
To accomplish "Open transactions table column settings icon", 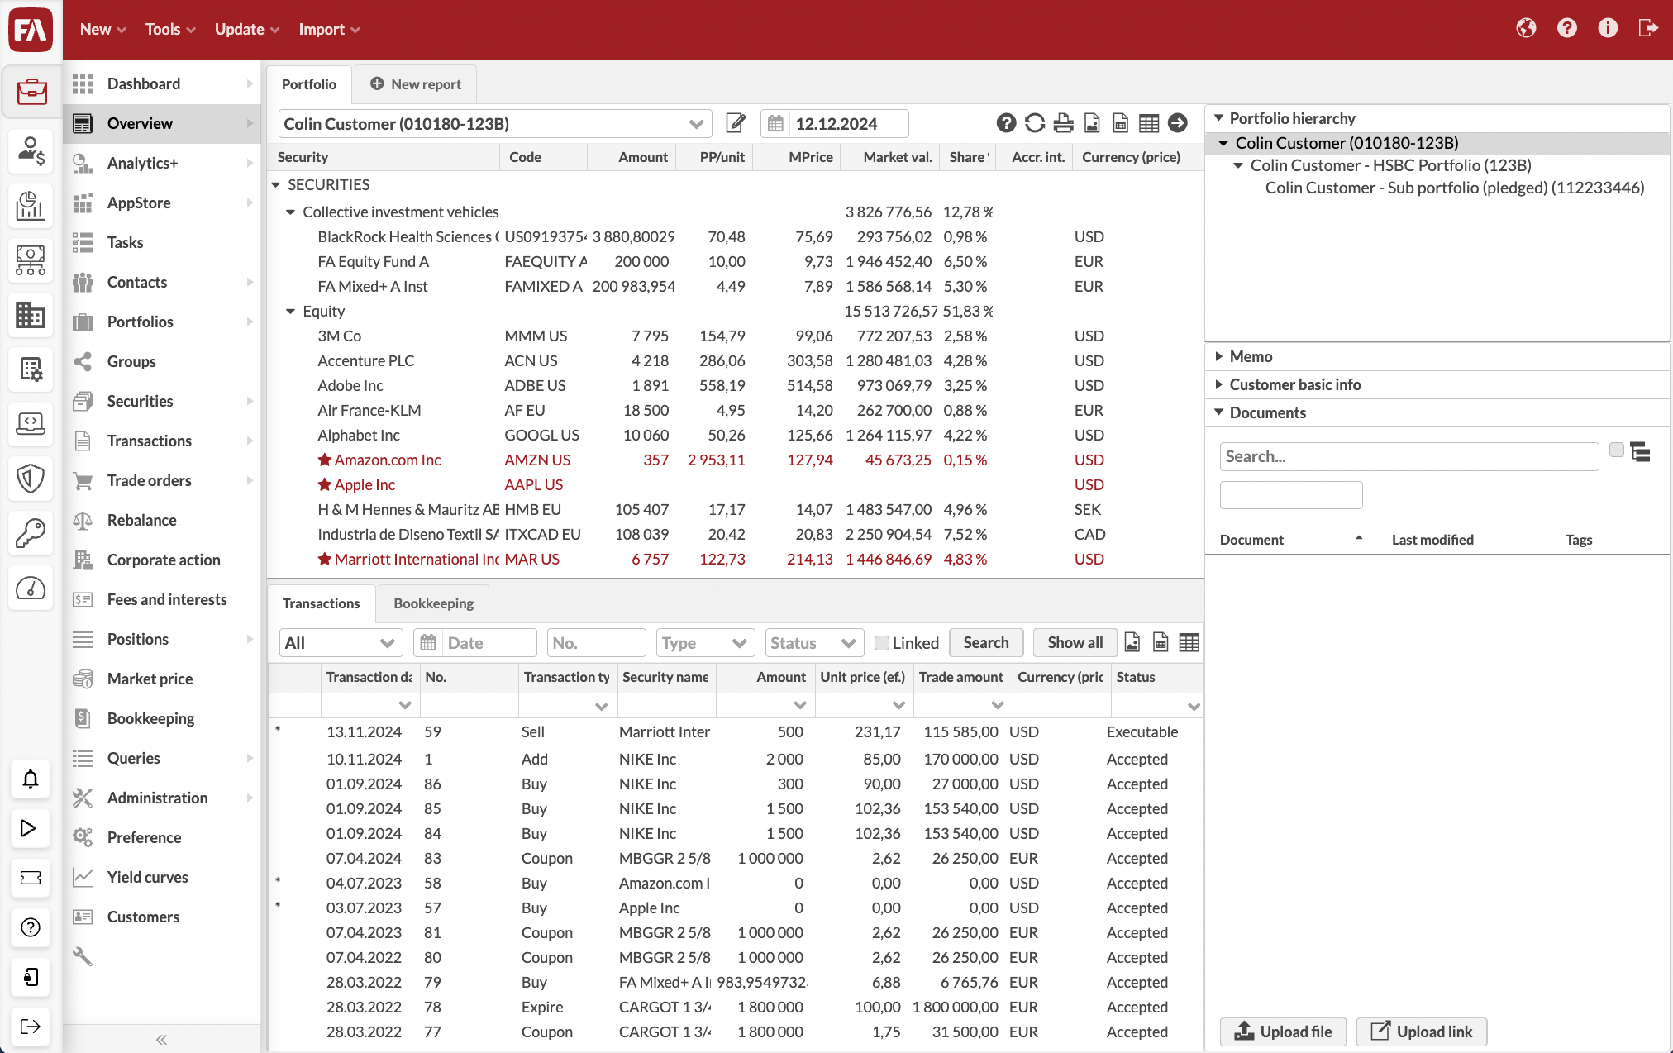I will pos(1189,642).
